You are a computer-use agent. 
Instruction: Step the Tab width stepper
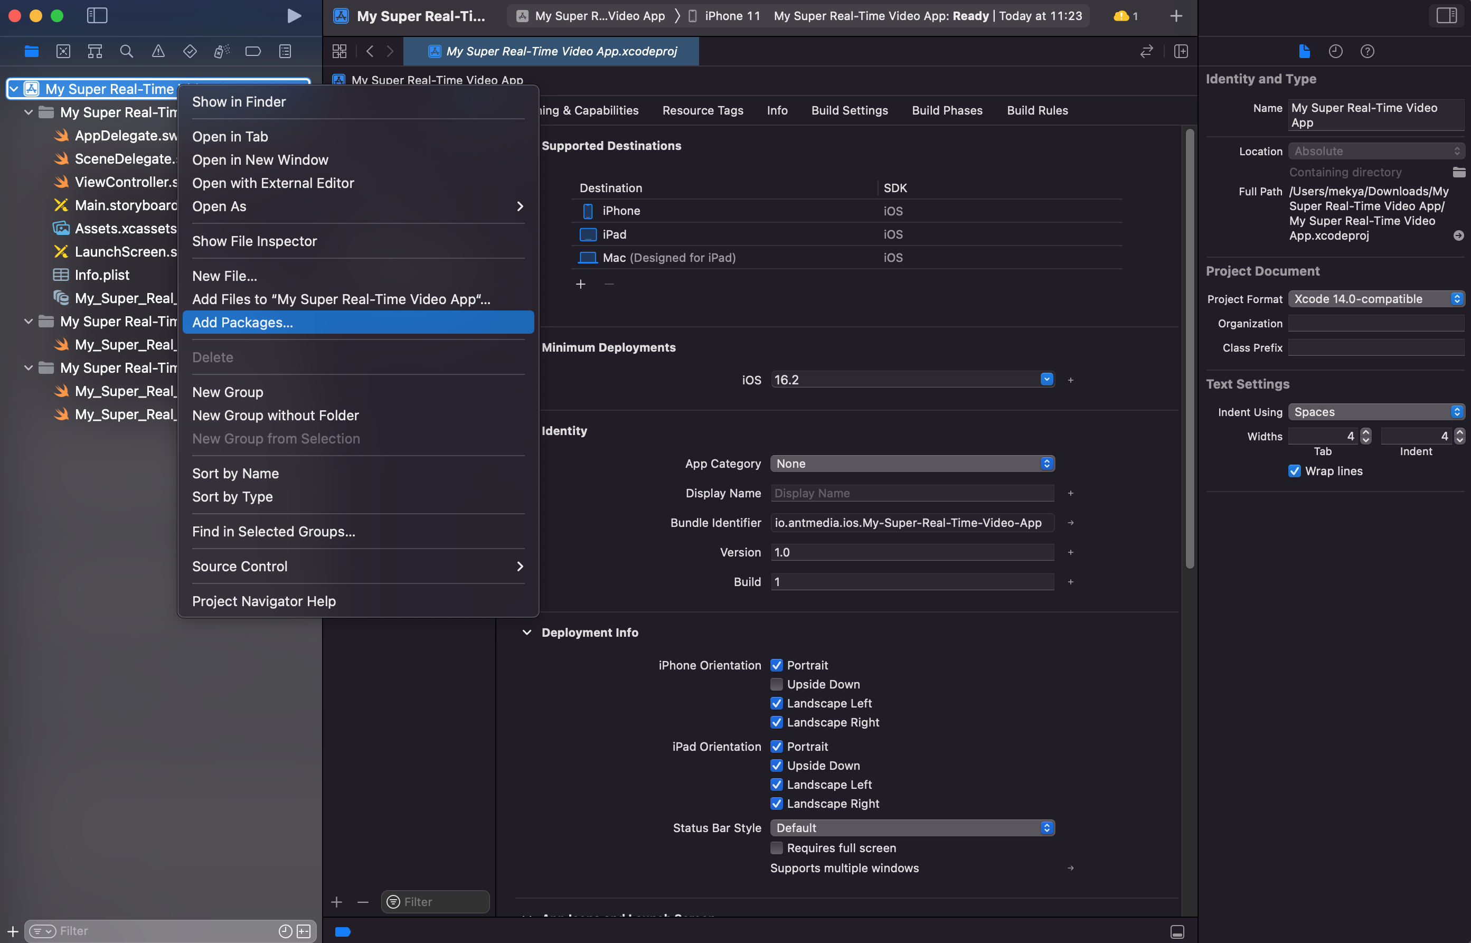(x=1365, y=436)
